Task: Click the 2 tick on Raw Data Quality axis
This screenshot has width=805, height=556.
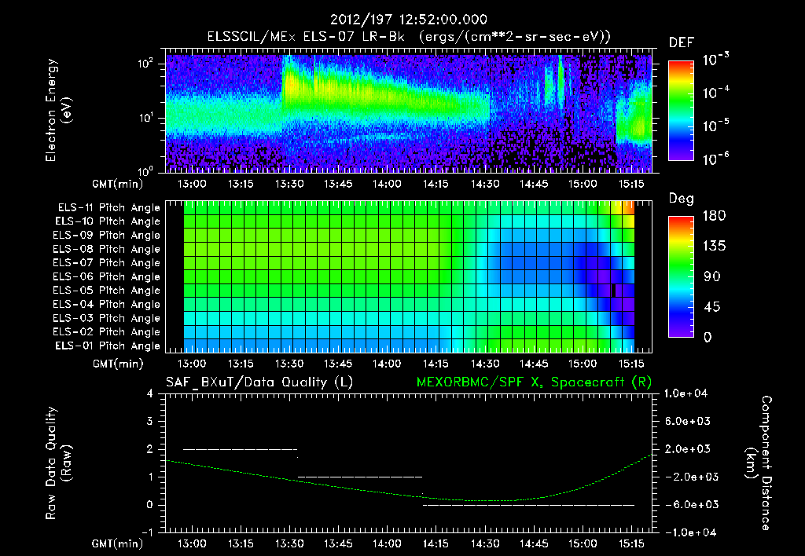Action: click(x=150, y=448)
